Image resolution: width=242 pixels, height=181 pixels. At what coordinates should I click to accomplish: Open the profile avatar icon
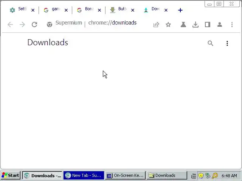pos(220,25)
